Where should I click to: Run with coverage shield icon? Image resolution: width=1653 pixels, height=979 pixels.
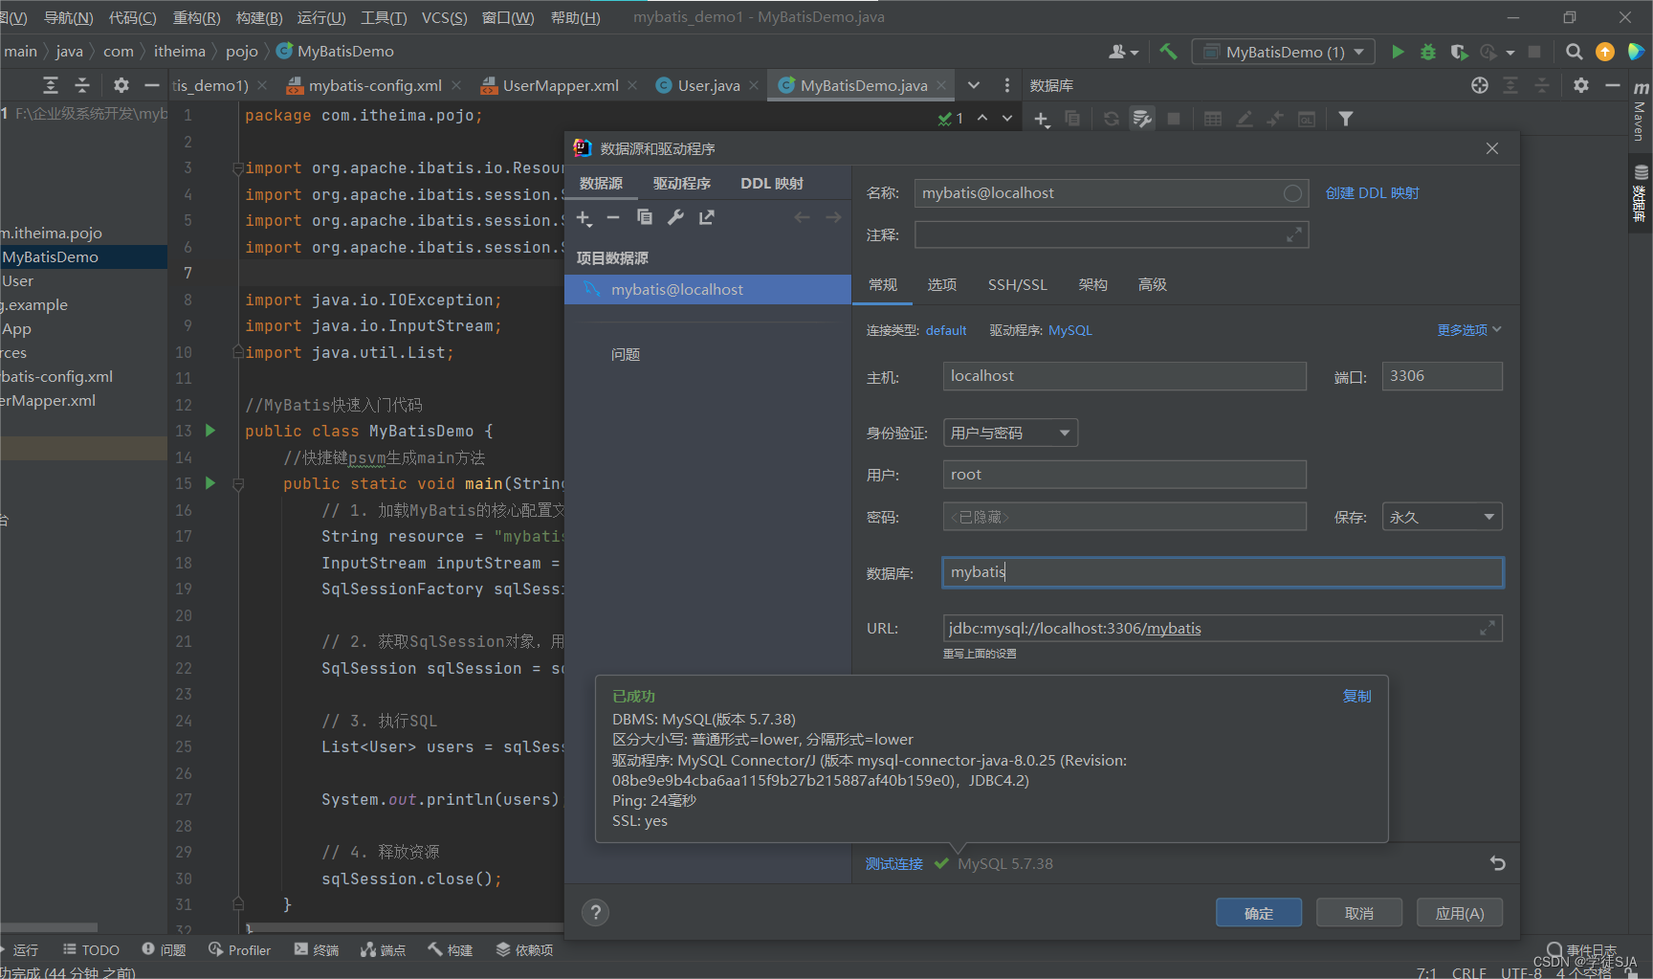coord(1459,52)
